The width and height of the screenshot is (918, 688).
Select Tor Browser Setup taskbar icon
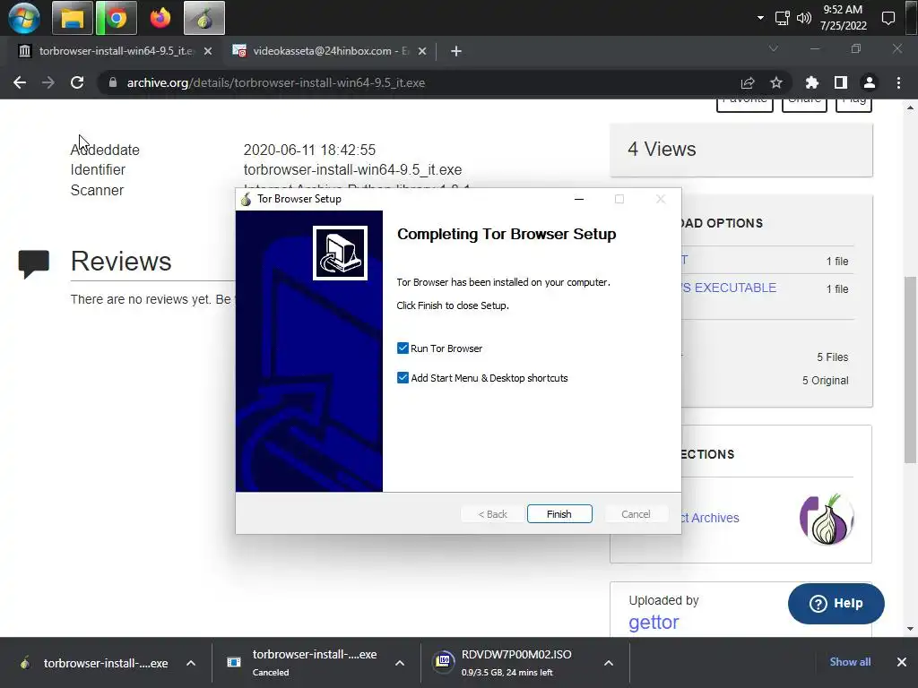point(204,18)
